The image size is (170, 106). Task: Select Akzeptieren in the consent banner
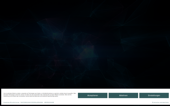pos(93,96)
